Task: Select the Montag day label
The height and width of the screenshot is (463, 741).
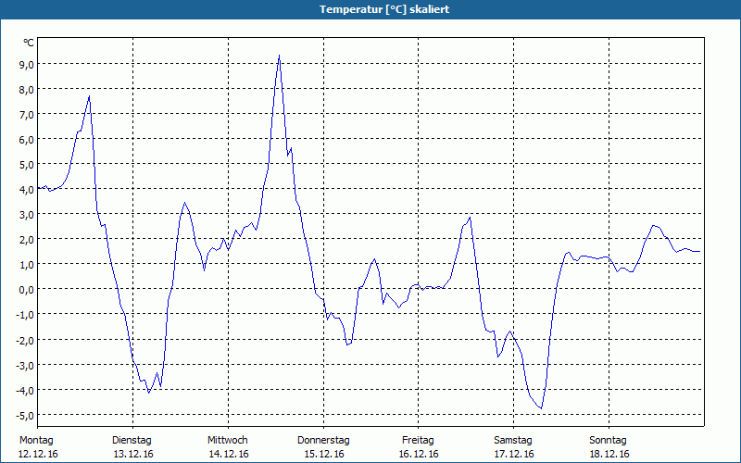Action: [x=36, y=441]
